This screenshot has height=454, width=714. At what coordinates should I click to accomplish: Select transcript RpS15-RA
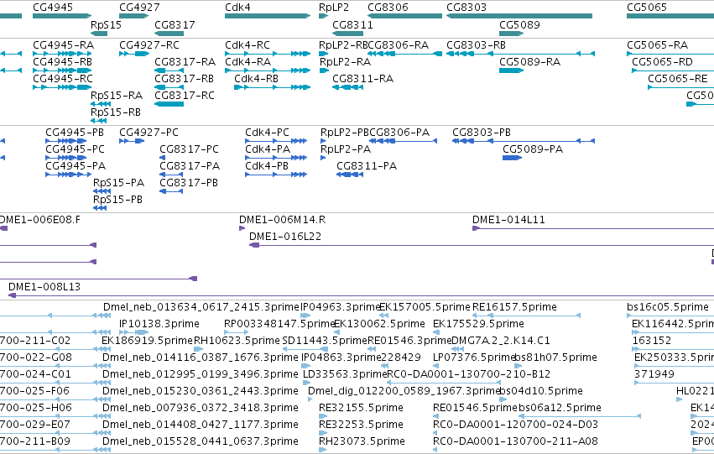[x=101, y=104]
